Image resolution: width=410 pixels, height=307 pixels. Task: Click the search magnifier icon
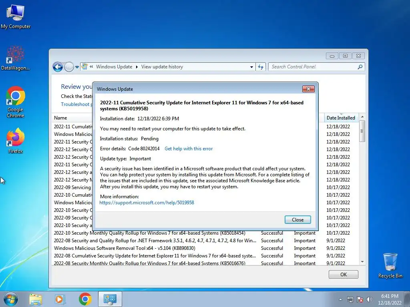[x=360, y=67]
